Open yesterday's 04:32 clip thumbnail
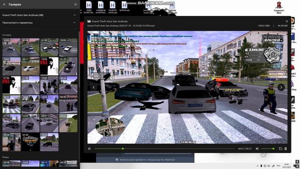 pos(68,164)
